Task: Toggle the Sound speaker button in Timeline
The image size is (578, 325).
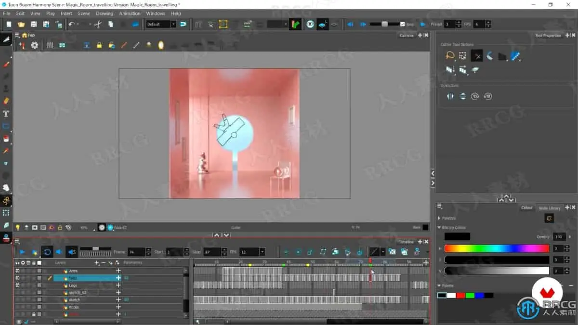Action: click(x=59, y=252)
